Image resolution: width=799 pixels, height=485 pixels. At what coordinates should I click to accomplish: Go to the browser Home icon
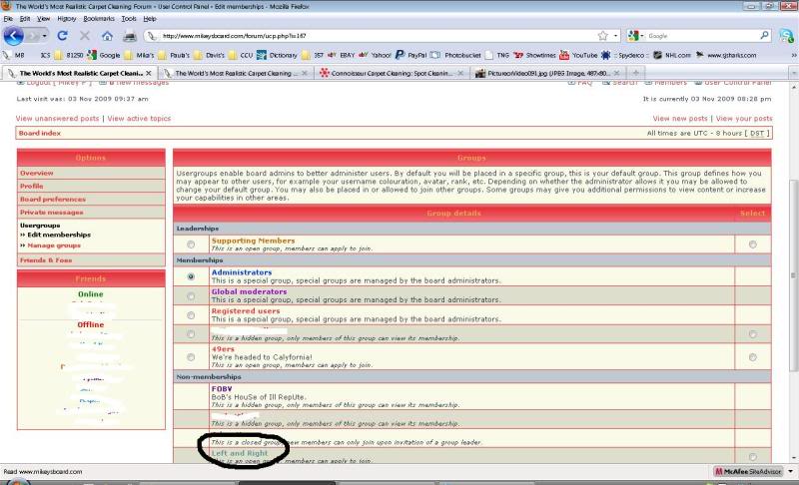pyautogui.click(x=107, y=36)
